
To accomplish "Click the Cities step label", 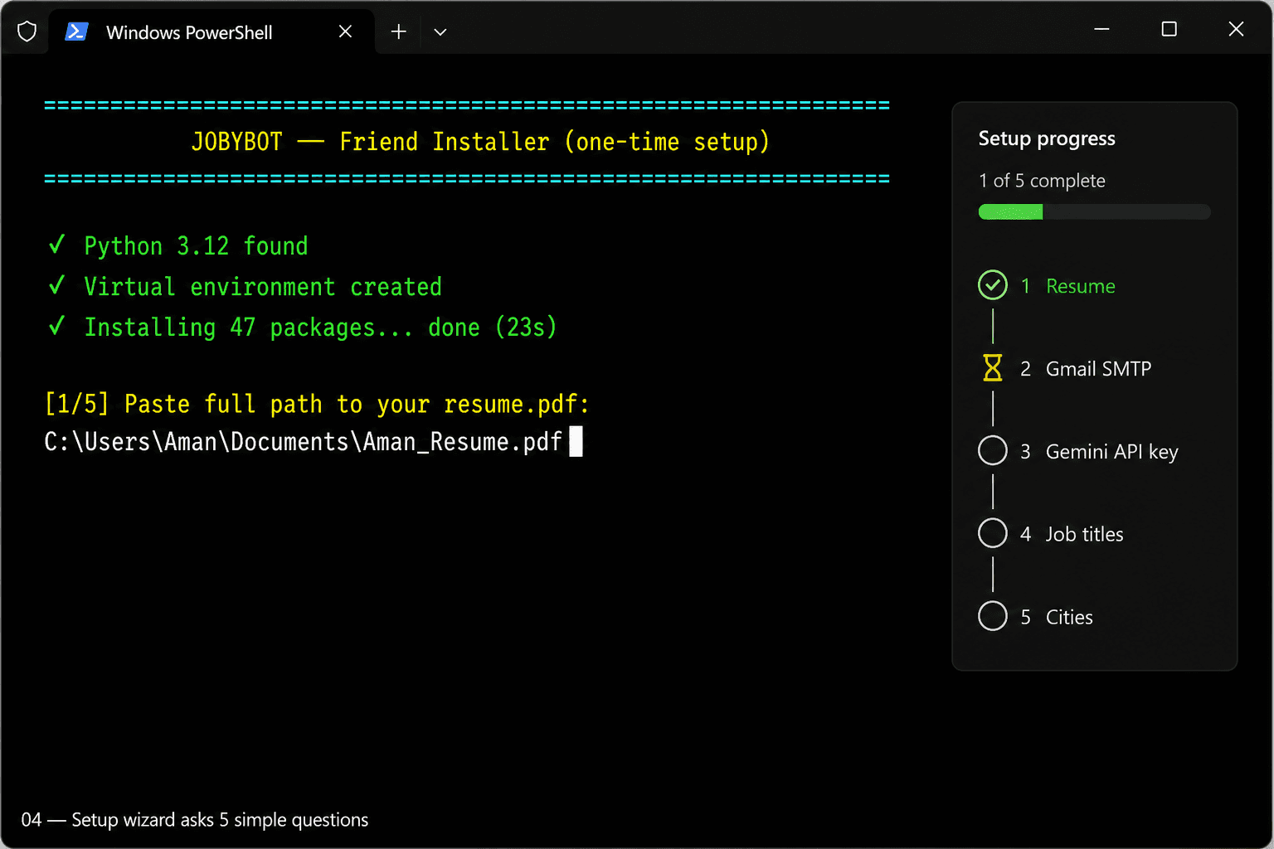I will click(x=1069, y=618).
